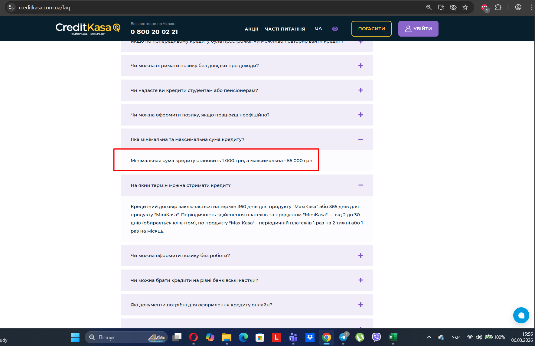
Task: Open the browser Extensions puzzle menu
Action: click(498, 7)
